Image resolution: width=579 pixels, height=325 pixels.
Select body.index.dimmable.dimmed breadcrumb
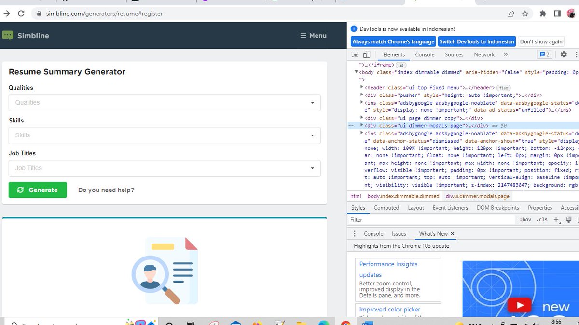point(403,196)
